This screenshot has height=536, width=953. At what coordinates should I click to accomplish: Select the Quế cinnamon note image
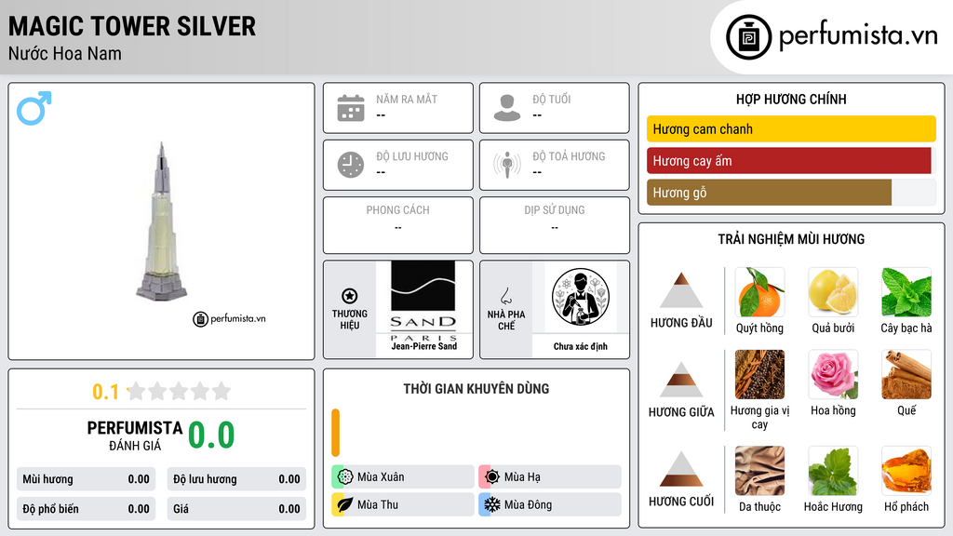(x=906, y=374)
